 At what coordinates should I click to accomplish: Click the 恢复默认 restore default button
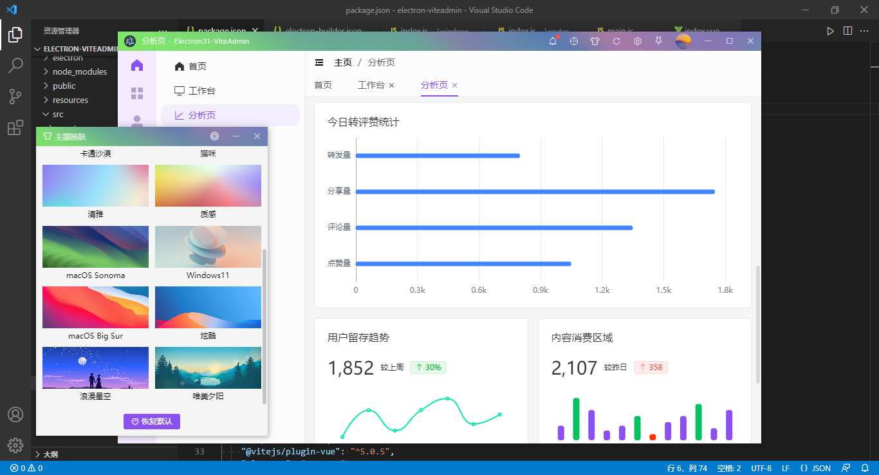(x=152, y=421)
